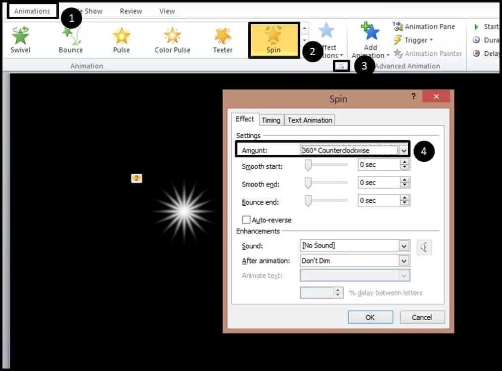The image size is (502, 371).
Task: Apply the Bounce animation effect
Action: [x=71, y=40]
